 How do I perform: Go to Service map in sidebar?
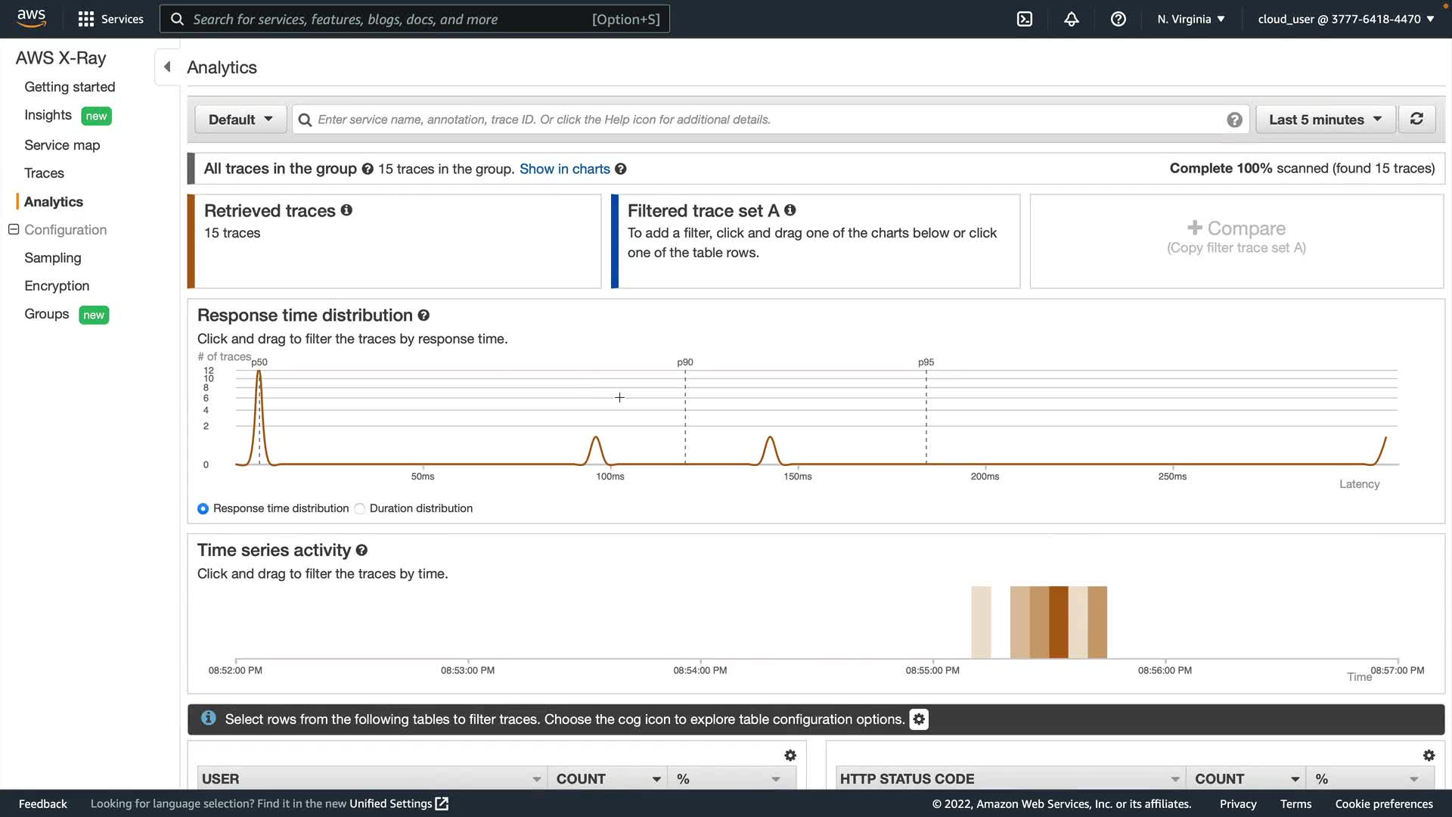coord(62,144)
